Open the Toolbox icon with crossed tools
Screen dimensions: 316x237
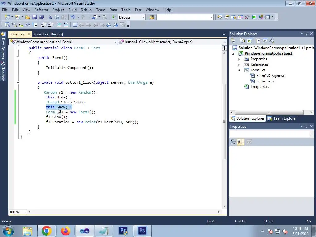click(247, 17)
